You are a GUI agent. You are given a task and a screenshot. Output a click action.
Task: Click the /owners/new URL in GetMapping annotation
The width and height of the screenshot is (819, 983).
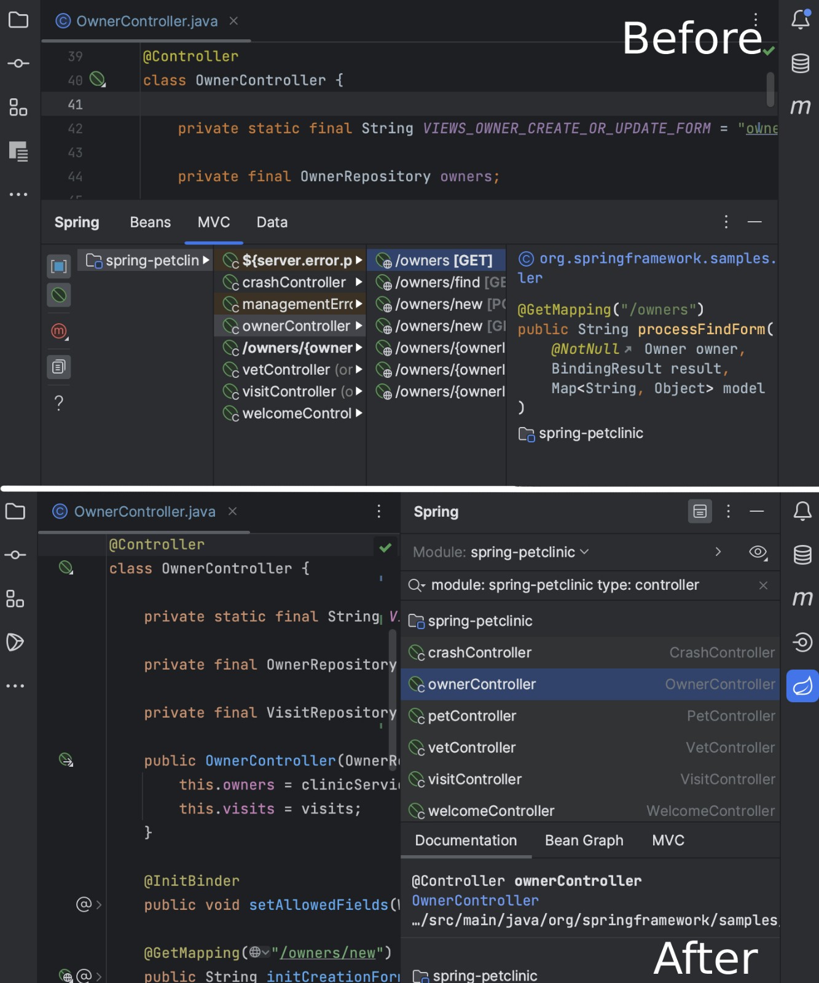pyautogui.click(x=327, y=953)
